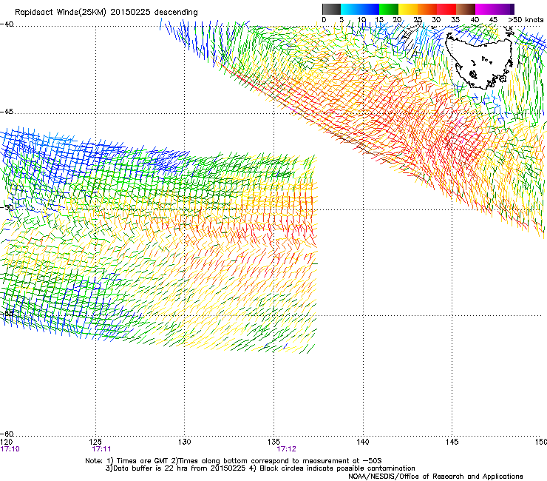Click the cyan-blue 5-15 knots legend swatch
Image resolution: width=547 pixels, height=481 pixels.
tap(360, 9)
